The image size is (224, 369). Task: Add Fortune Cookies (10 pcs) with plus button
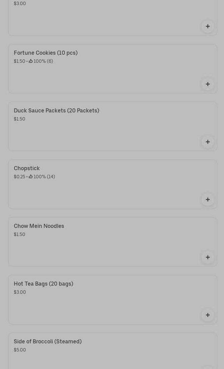pos(208,84)
